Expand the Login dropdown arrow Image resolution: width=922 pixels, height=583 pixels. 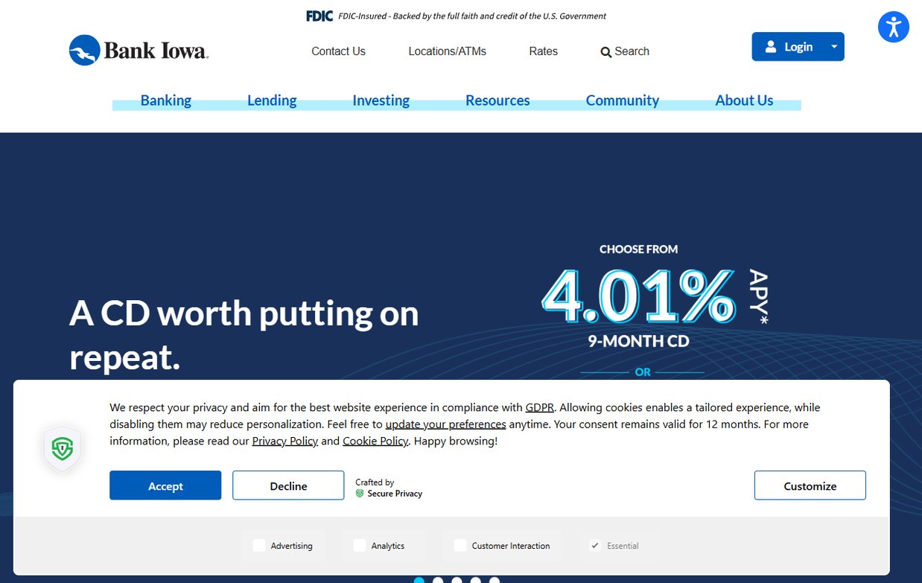(834, 47)
